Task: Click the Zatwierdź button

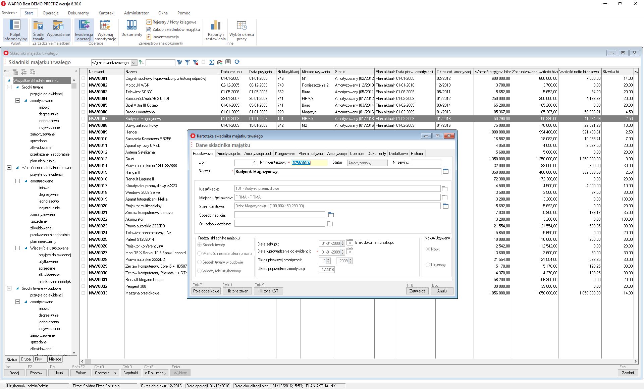Action: point(417,291)
